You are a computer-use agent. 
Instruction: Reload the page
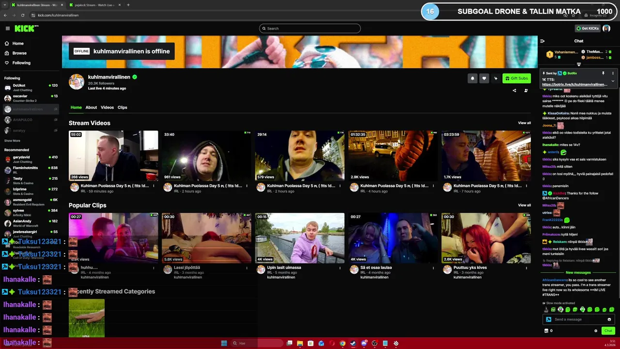[x=22, y=15]
